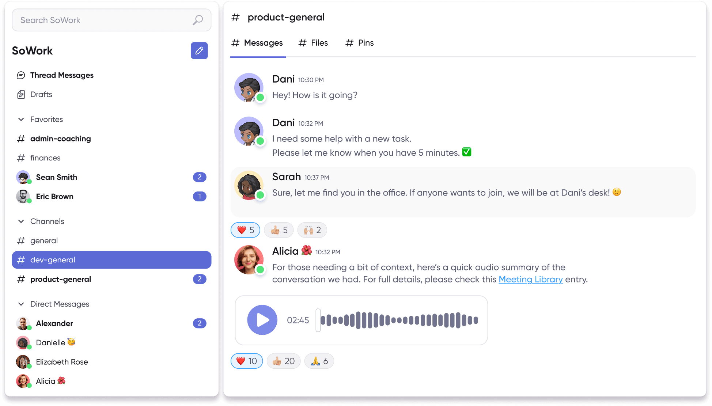The height and width of the screenshot is (406, 712).
Task: Toggle the praying hands reaction with count 6
Action: (x=319, y=361)
